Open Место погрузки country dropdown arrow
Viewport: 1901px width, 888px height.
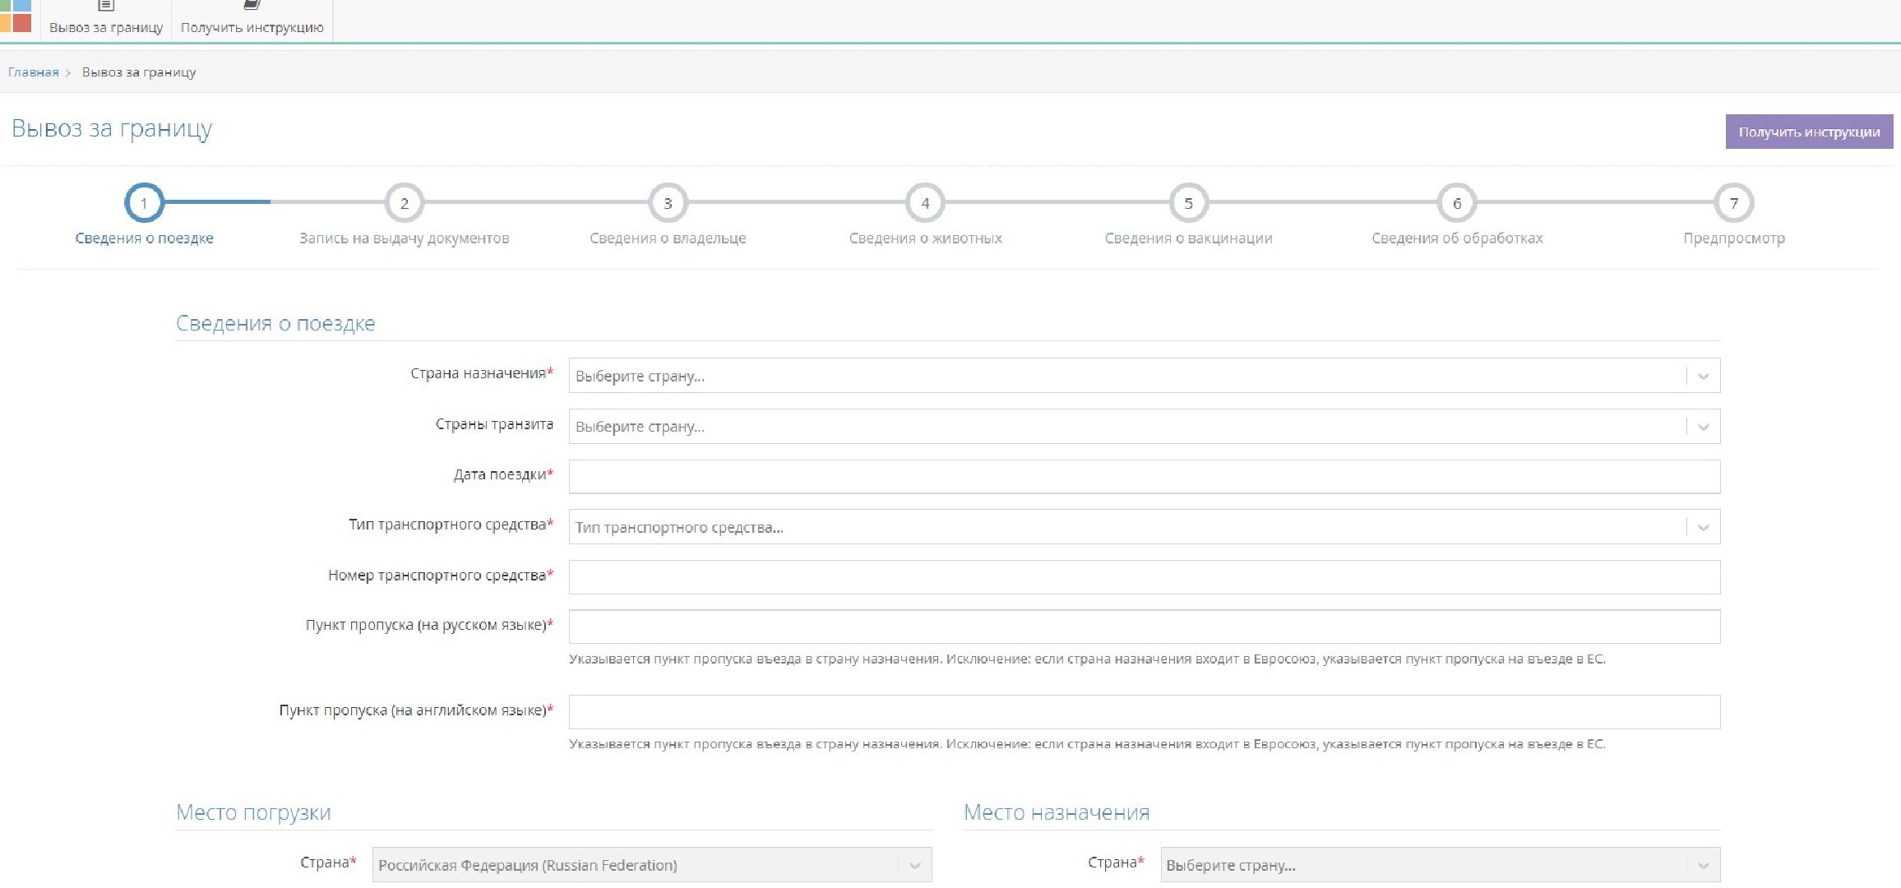(914, 865)
